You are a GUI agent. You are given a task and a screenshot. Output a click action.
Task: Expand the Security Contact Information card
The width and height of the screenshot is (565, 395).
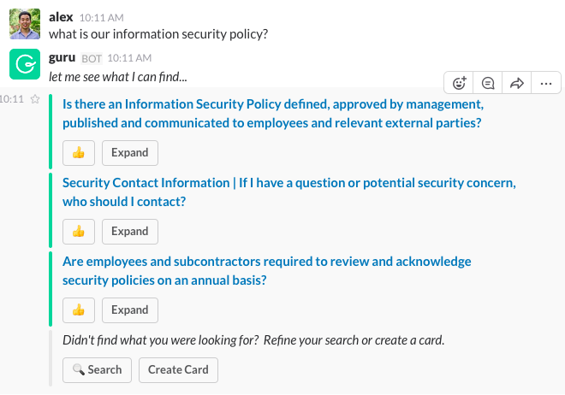pyautogui.click(x=130, y=232)
